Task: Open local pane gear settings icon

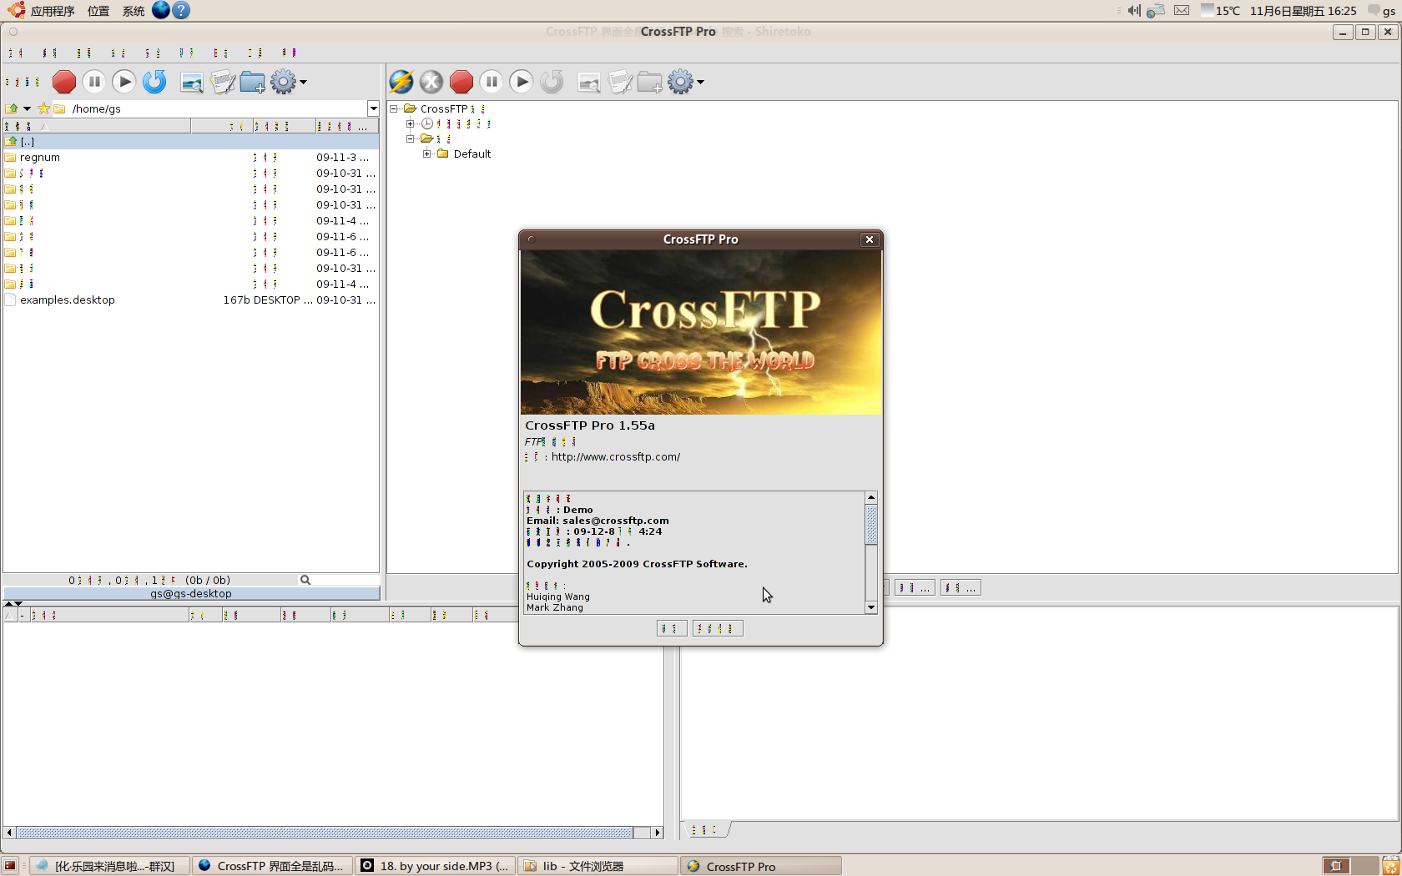Action: tap(283, 82)
